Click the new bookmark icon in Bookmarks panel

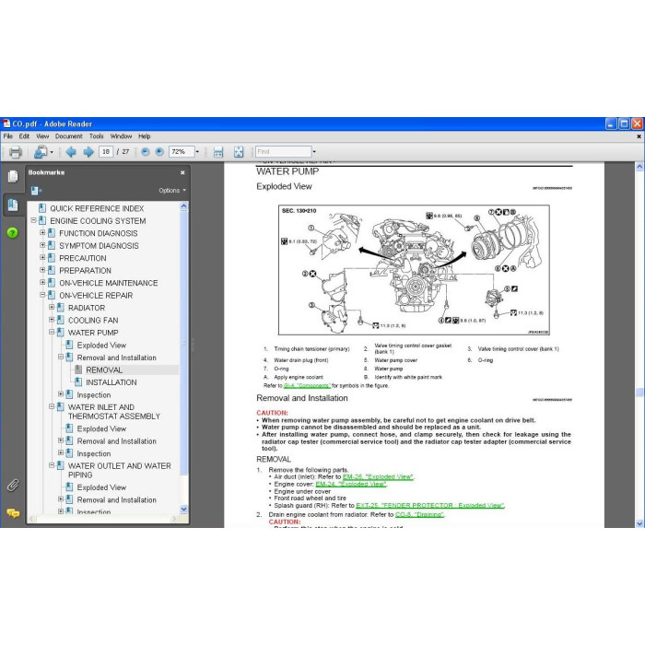pos(36,191)
